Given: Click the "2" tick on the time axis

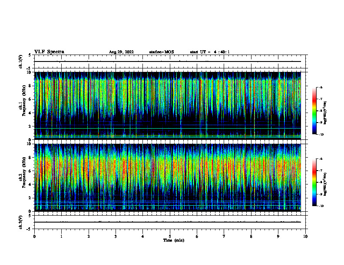Looking at the screenshot, I should (x=89, y=236).
